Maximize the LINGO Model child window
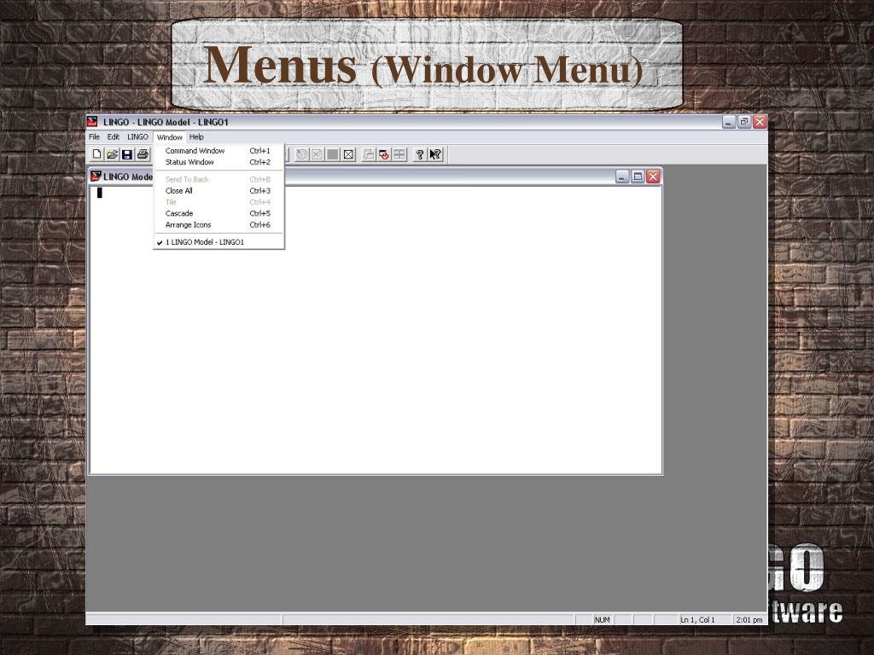Viewport: 874px width, 655px height. (x=638, y=177)
